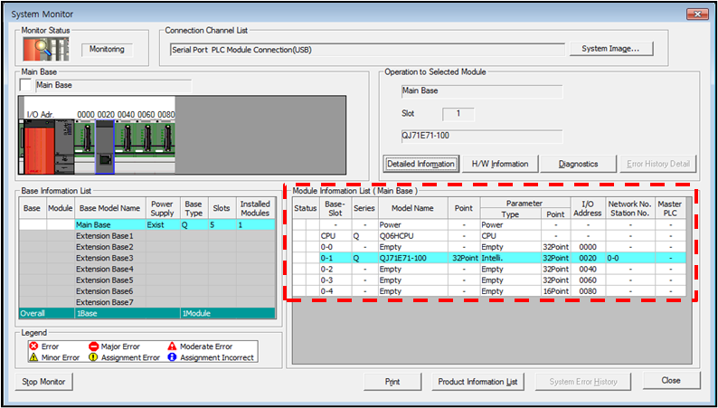Open H/W Information
718x408 pixels.
pyautogui.click(x=499, y=164)
